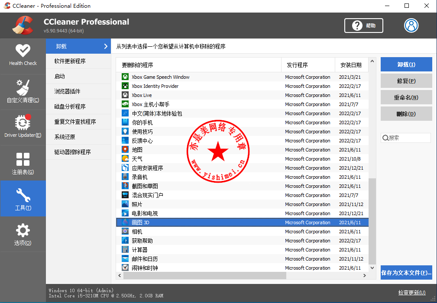The height and width of the screenshot is (303, 437).
Task: Click the 反馈中心 app icon
Action: (125, 141)
